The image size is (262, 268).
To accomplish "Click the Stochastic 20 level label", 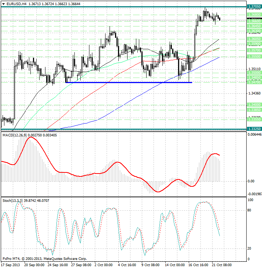I will [x=249, y=249].
